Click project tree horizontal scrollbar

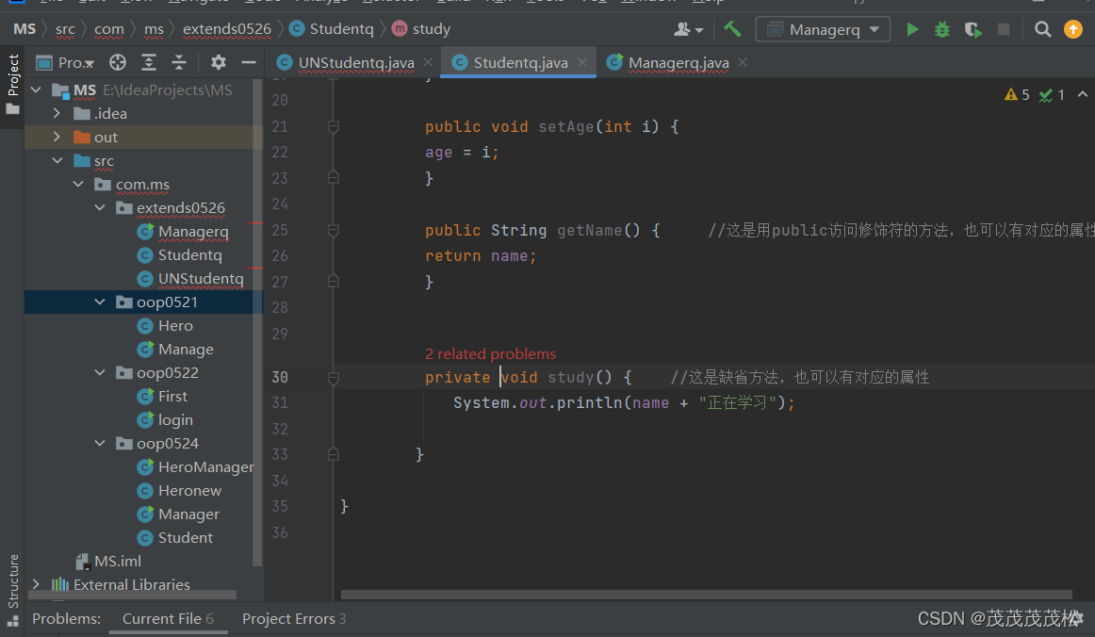(132, 596)
